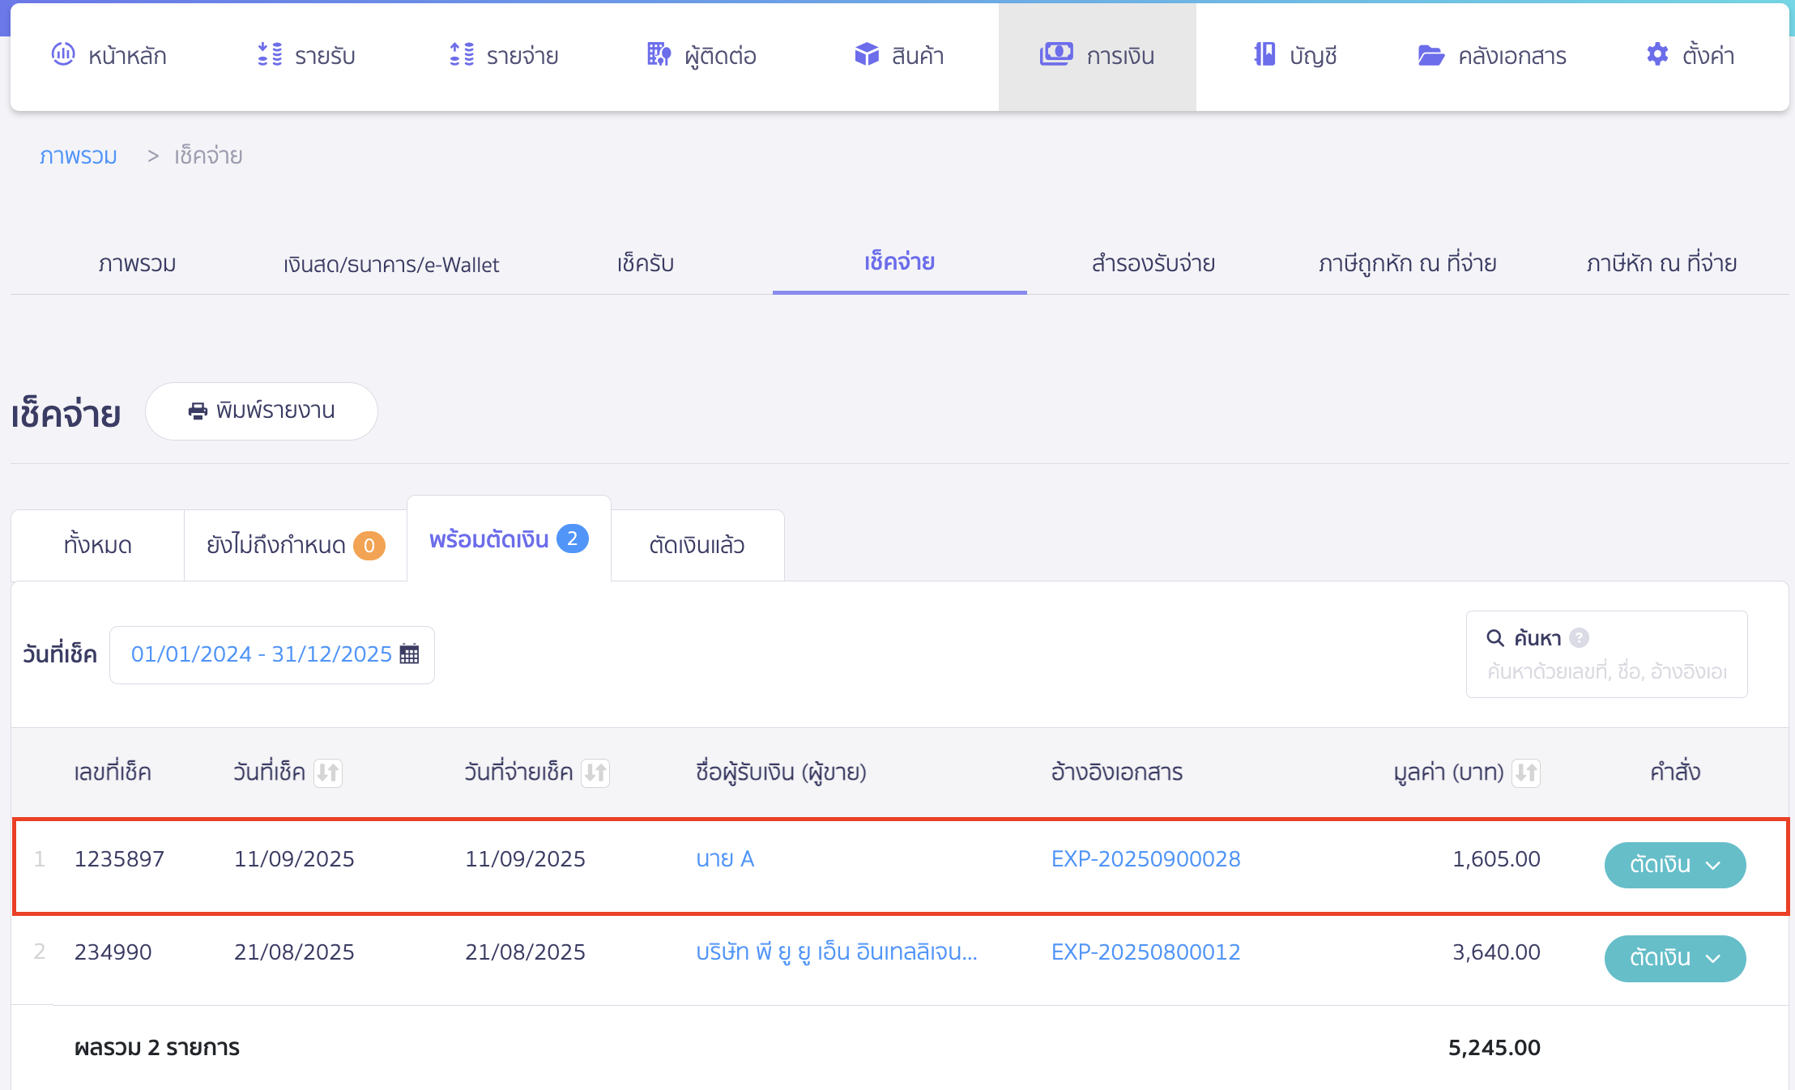This screenshot has width=1795, height=1090.
Task: Click the total 5,245.00
Action: [x=1494, y=1048]
